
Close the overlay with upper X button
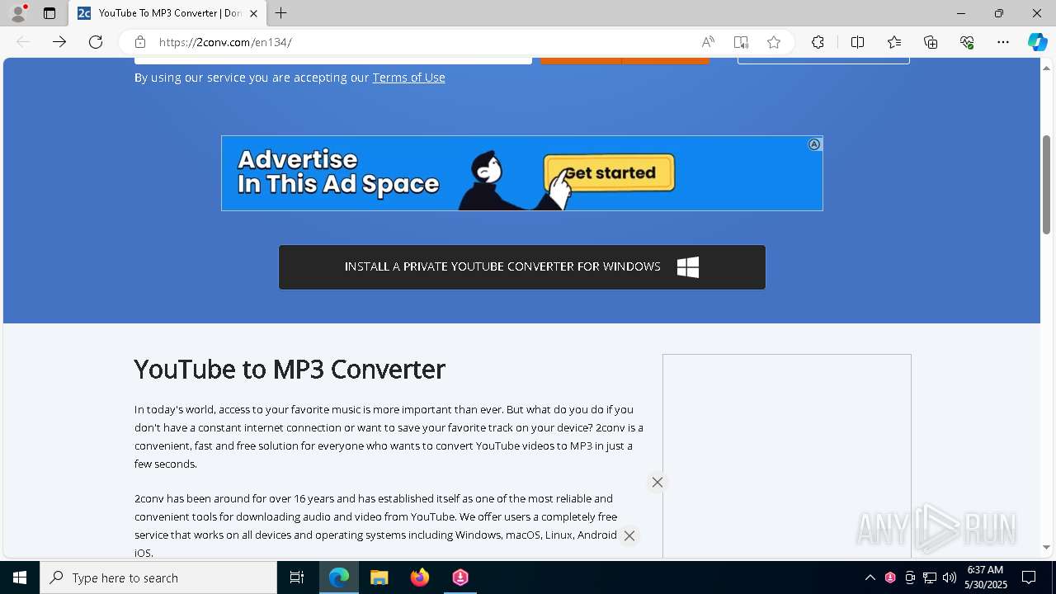pyautogui.click(x=658, y=483)
